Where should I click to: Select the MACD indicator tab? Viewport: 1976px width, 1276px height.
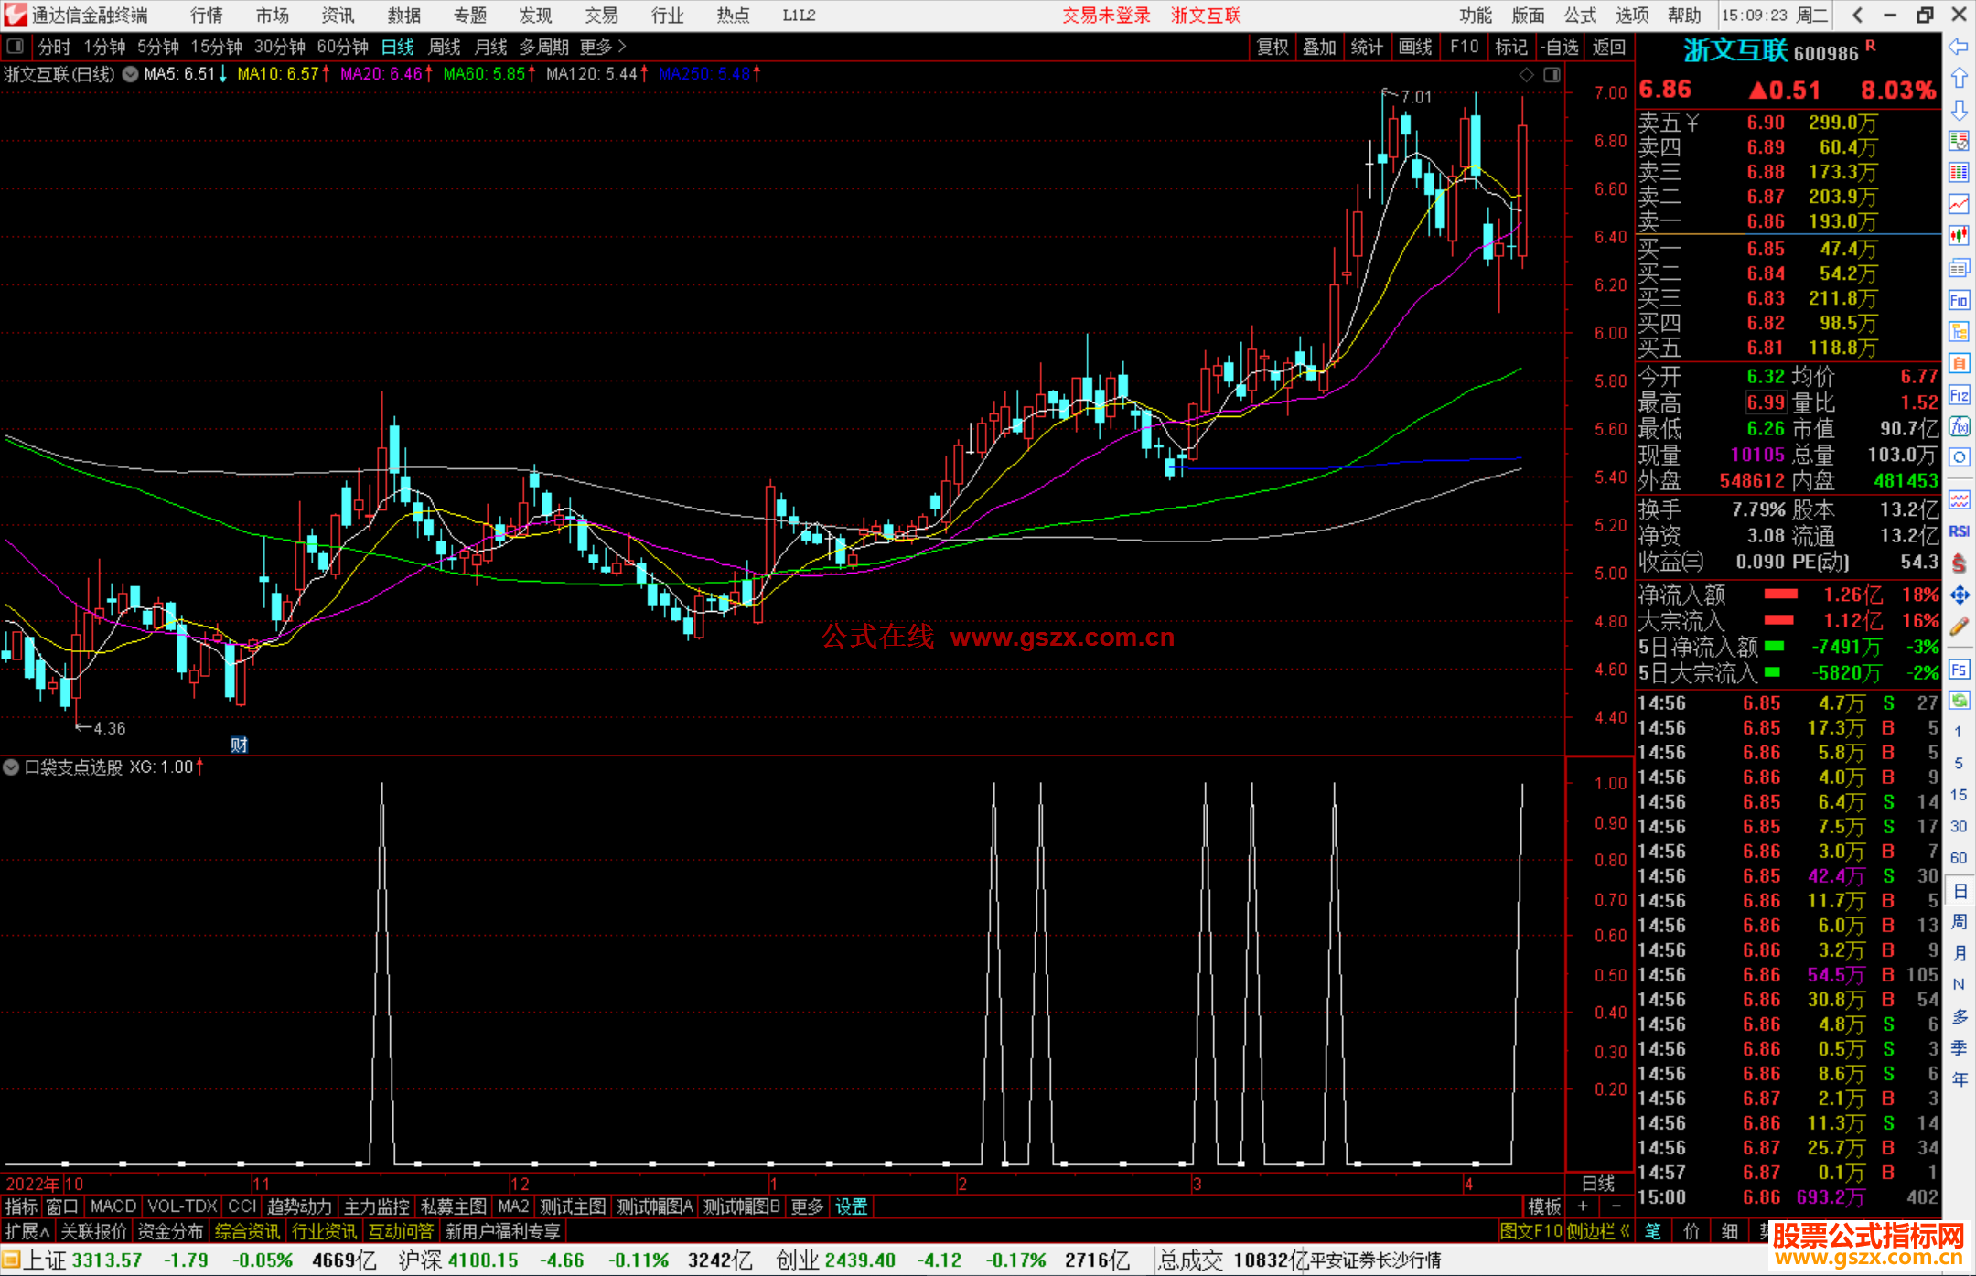pyautogui.click(x=113, y=1206)
